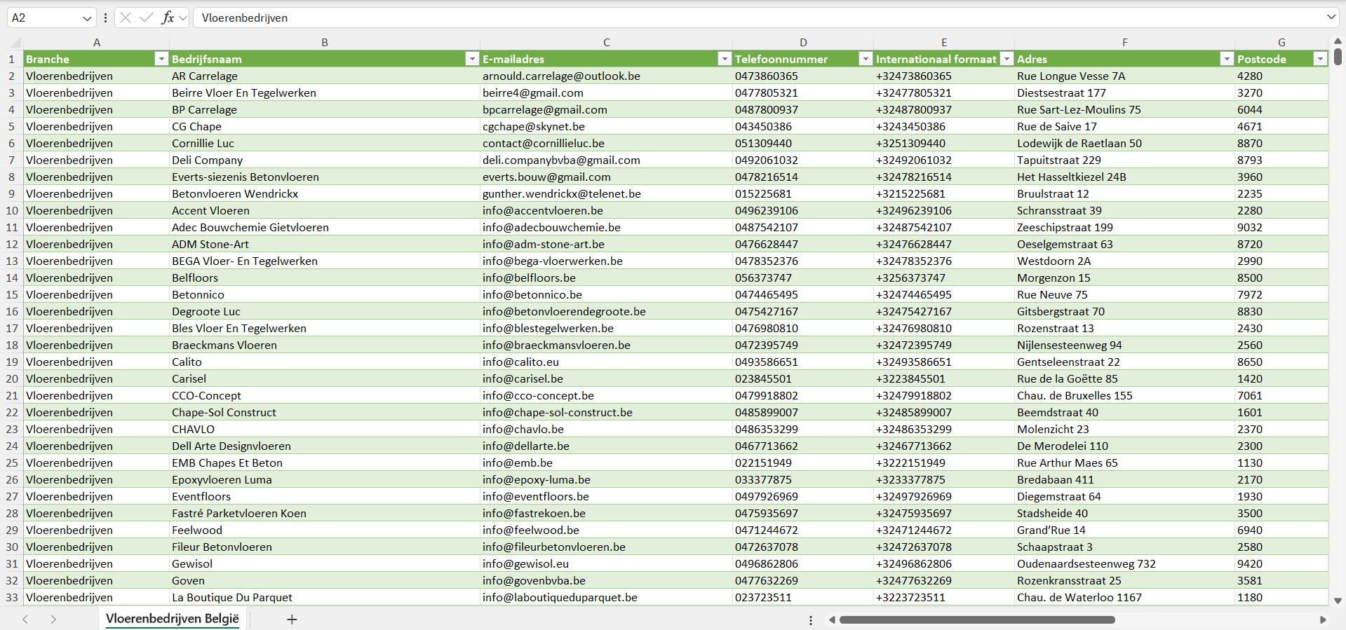Expand the Name Box dropdown
The width and height of the screenshot is (1346, 630).
[x=87, y=18]
